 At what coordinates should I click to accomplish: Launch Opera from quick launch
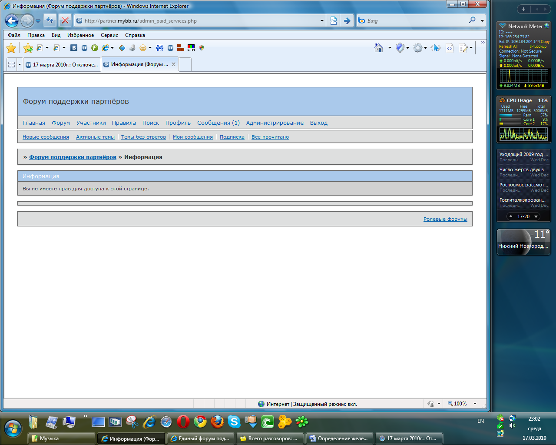pyautogui.click(x=183, y=422)
